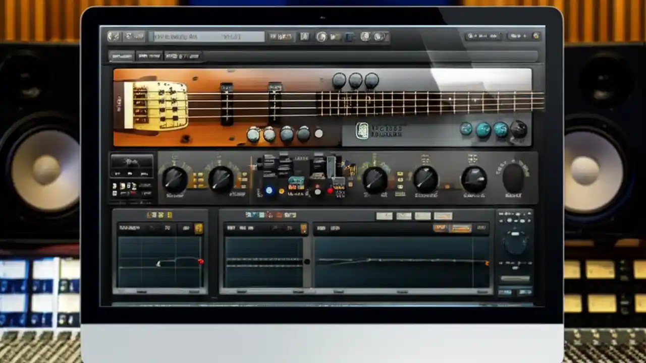Switch on the leftmost teal rocker near the bass bridge
Viewport: 646px width, 363px height.
pos(466,130)
